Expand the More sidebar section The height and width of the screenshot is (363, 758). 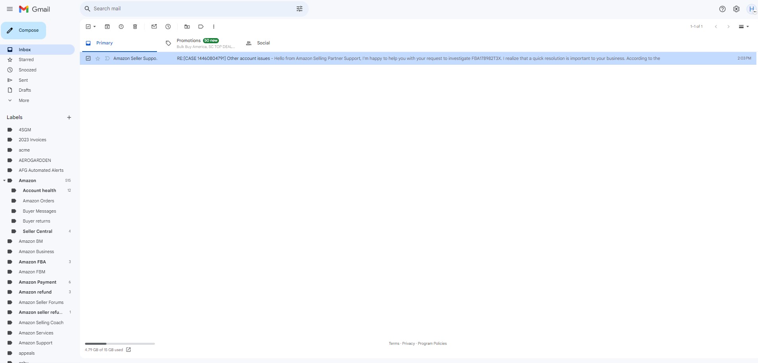coord(24,100)
